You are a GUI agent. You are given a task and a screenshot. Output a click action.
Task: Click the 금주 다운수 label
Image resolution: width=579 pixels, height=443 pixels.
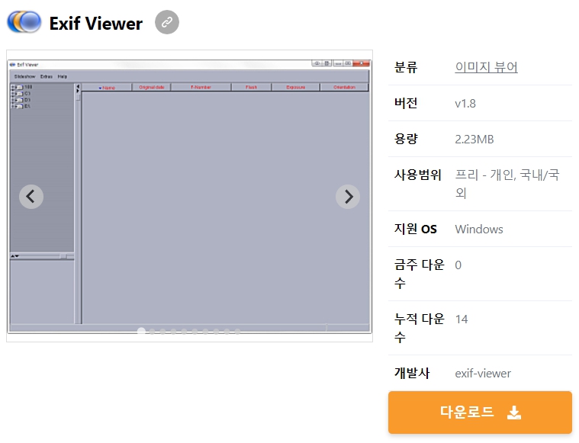(x=419, y=274)
